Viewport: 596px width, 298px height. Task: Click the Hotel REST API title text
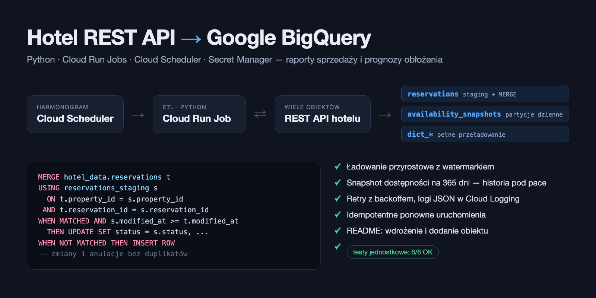click(x=101, y=38)
